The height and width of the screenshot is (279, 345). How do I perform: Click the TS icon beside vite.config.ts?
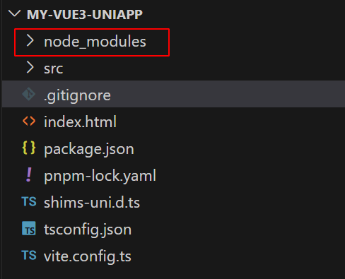click(x=29, y=255)
